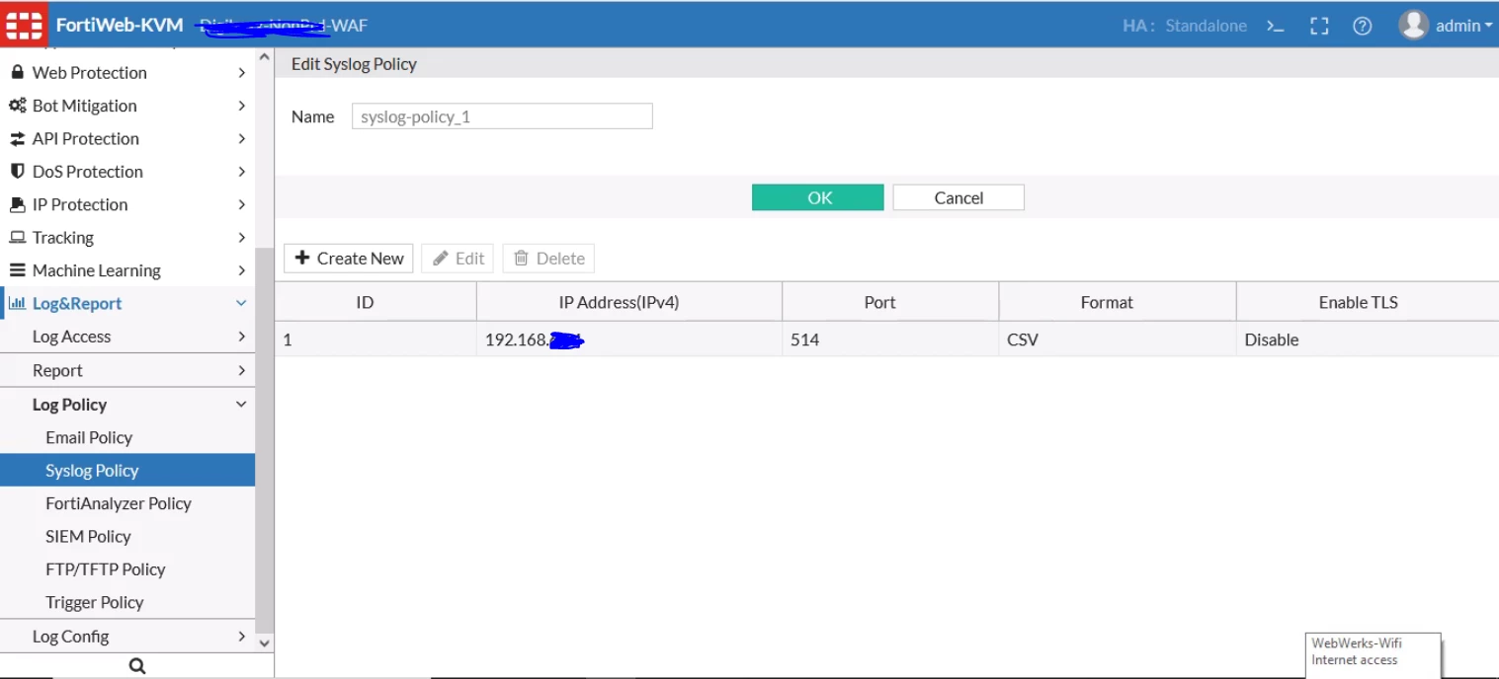
Task: Toggle the fullscreen icon in header
Action: pos(1319,26)
